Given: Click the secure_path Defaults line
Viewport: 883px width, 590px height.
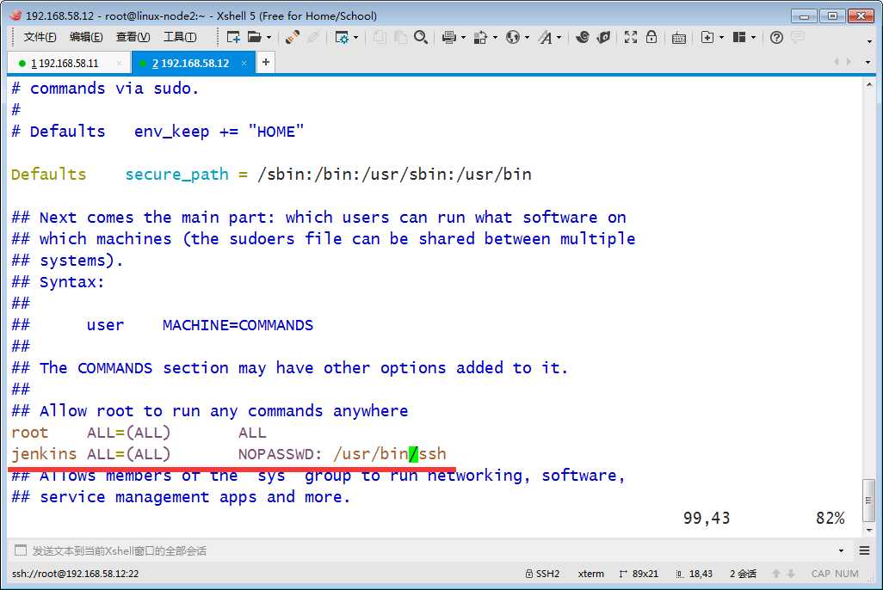Looking at the screenshot, I should click(x=271, y=175).
